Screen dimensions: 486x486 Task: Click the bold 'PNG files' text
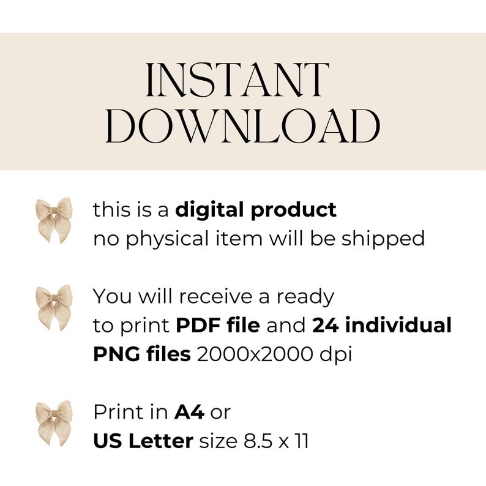pos(142,354)
